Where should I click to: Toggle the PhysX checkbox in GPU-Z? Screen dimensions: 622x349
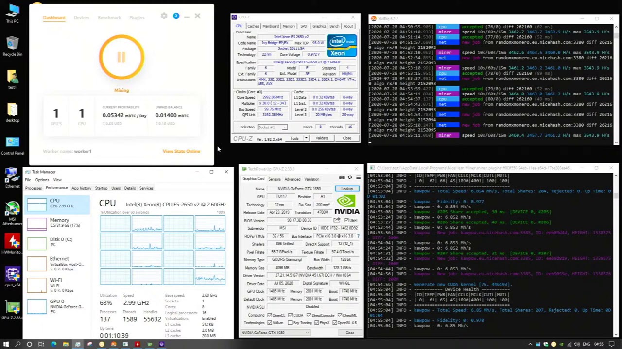point(316,322)
